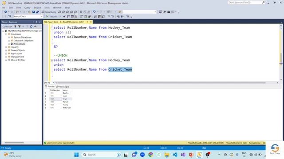Click the Windows Start button

point(76,155)
